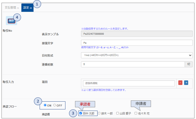Check the 鈴木 一郎 approver checkbox
Image resolution: width=196 pixels, height=119 pixels.
99,113
